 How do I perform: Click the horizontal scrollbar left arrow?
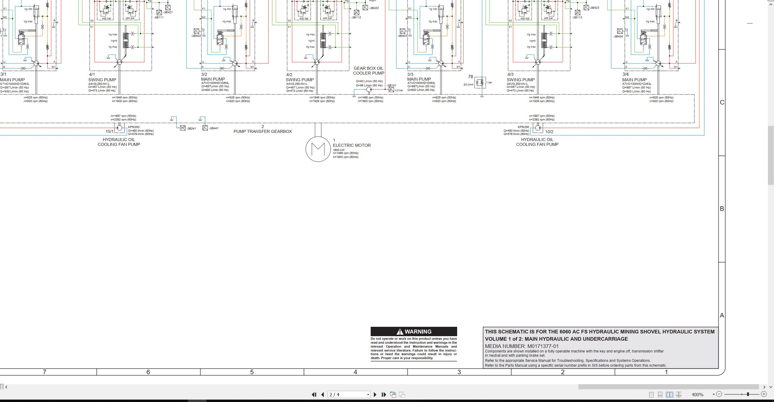(6, 387)
